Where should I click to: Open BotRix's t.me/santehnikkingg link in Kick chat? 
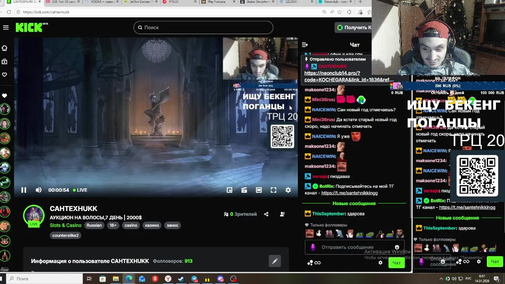point(349,193)
